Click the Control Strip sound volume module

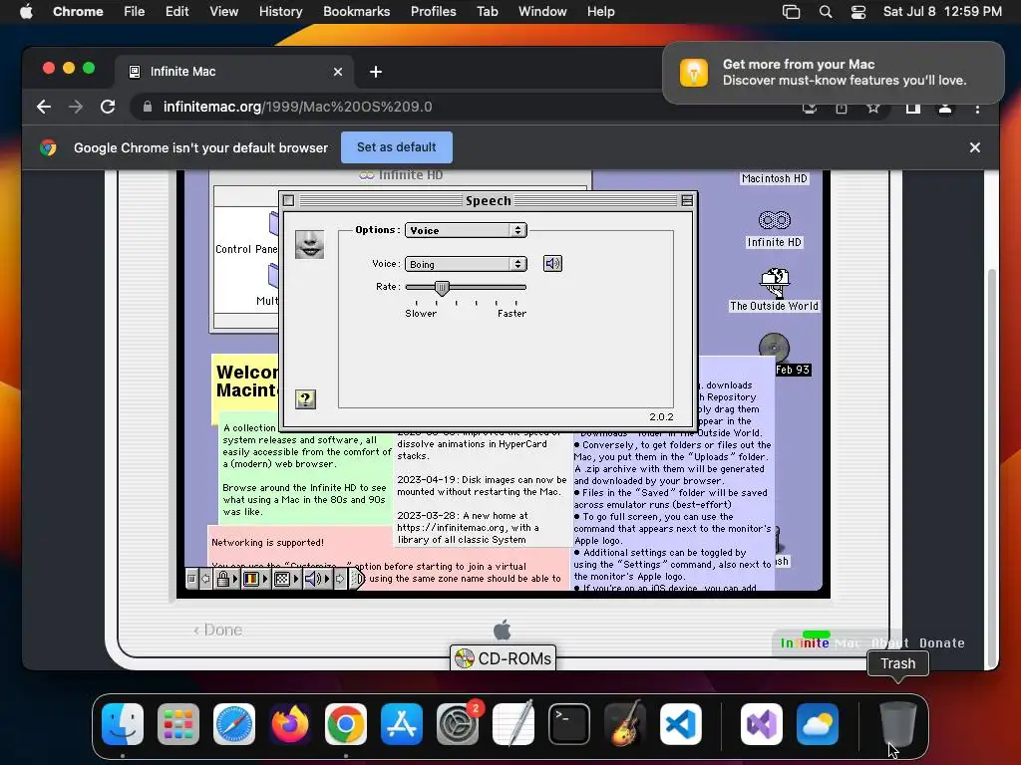pyautogui.click(x=316, y=579)
